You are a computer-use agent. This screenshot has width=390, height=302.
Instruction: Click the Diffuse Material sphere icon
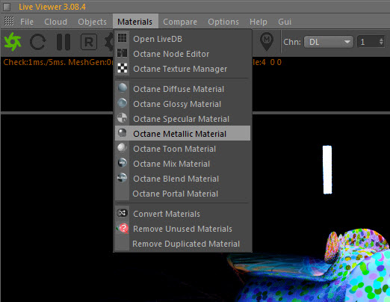(x=122, y=88)
